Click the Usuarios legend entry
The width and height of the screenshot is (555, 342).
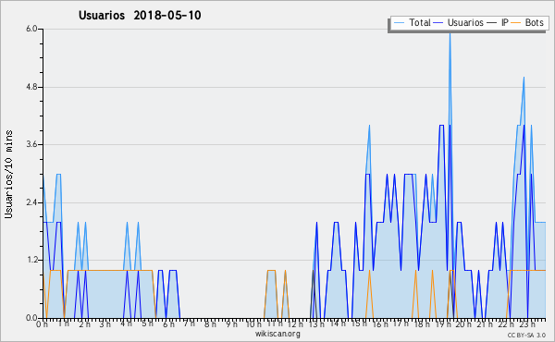pyautogui.click(x=458, y=23)
